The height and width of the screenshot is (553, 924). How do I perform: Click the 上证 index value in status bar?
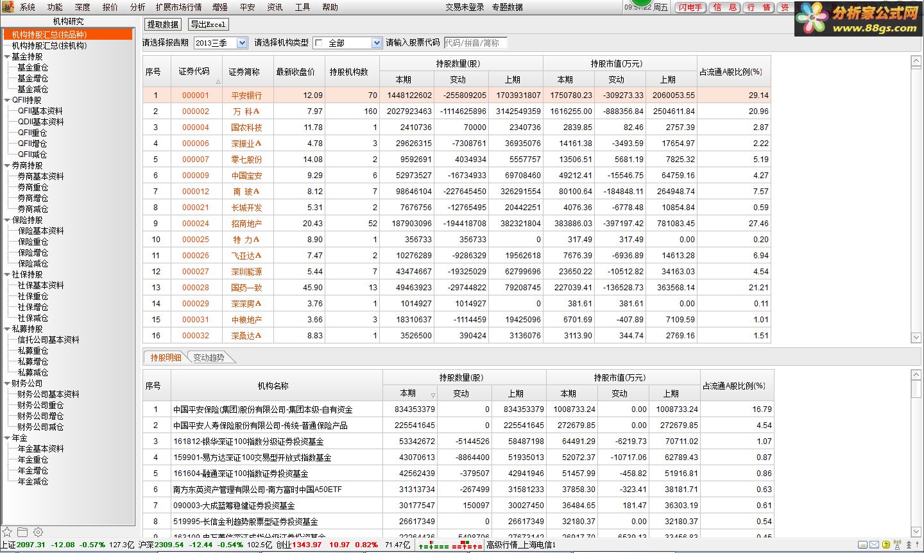pos(31,545)
